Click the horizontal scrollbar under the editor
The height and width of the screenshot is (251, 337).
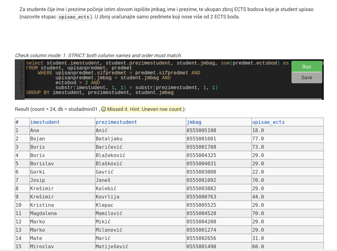coord(173,99)
